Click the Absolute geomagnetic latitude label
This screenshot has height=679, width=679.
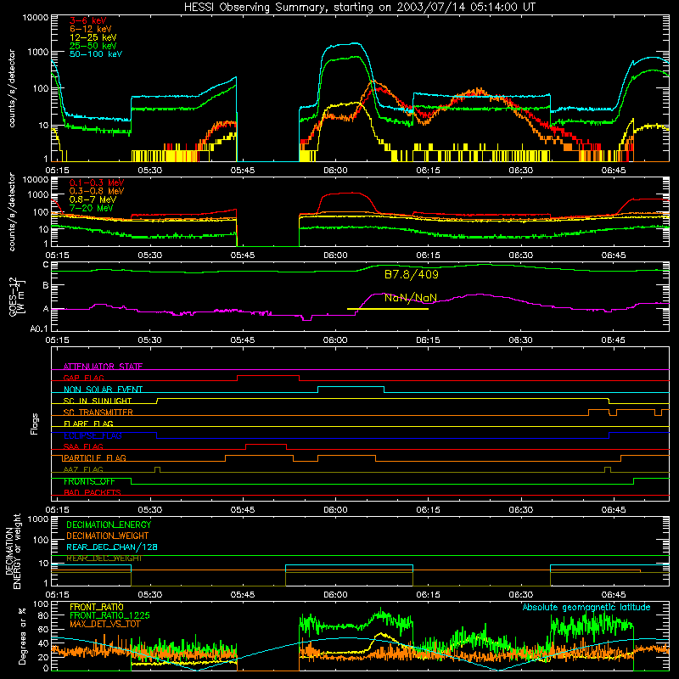(x=586, y=607)
